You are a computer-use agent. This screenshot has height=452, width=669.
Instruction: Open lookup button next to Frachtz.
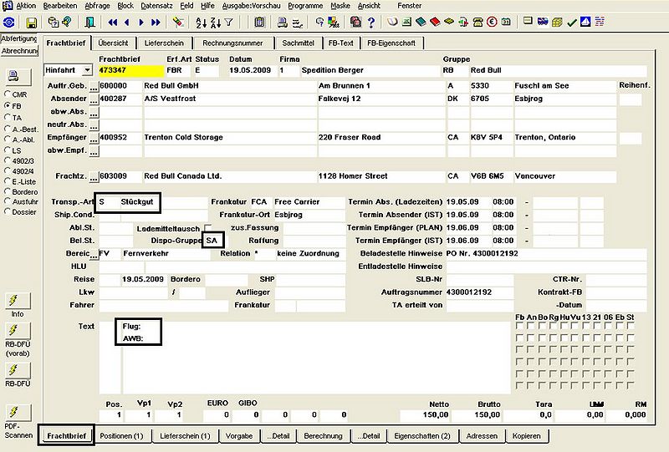pos(94,177)
